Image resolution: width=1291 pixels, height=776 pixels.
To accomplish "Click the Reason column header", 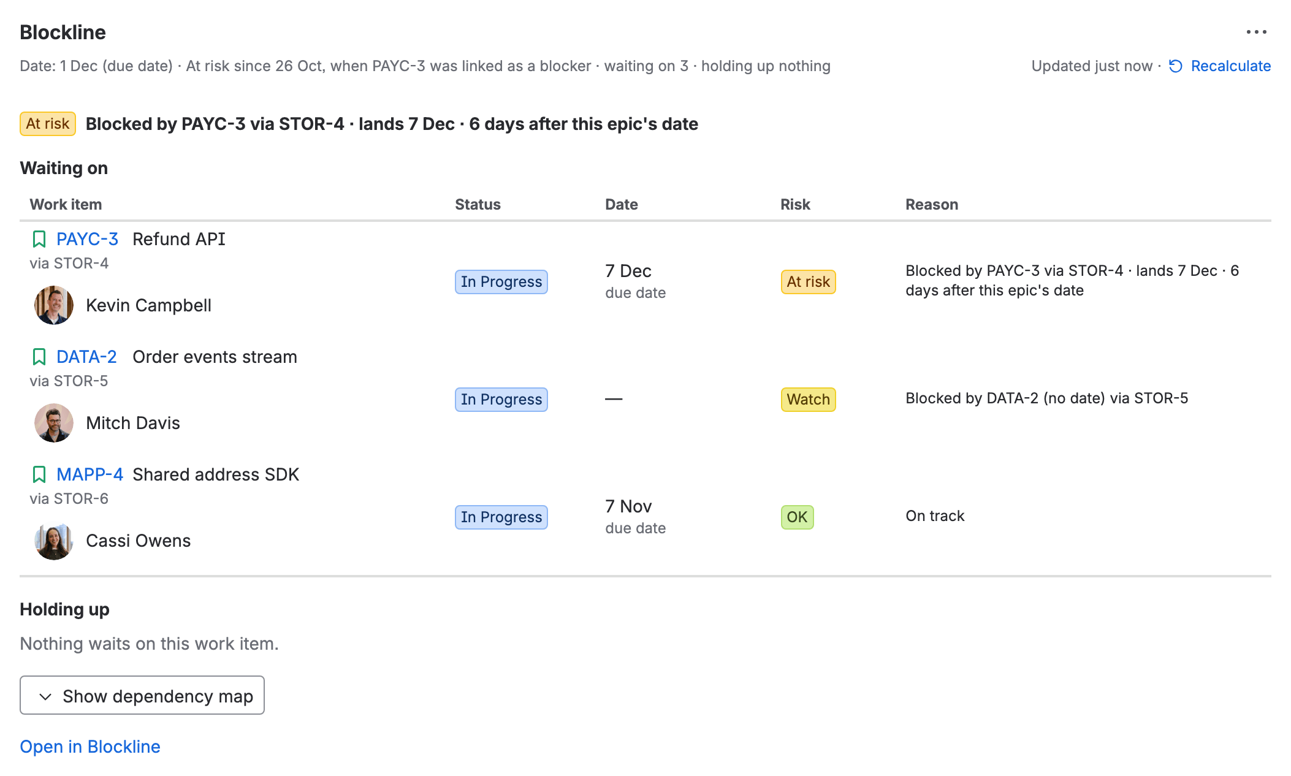I will tap(932, 205).
